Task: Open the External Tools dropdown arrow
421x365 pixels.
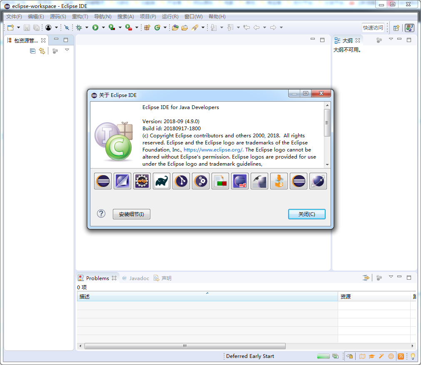Action: [x=137, y=27]
